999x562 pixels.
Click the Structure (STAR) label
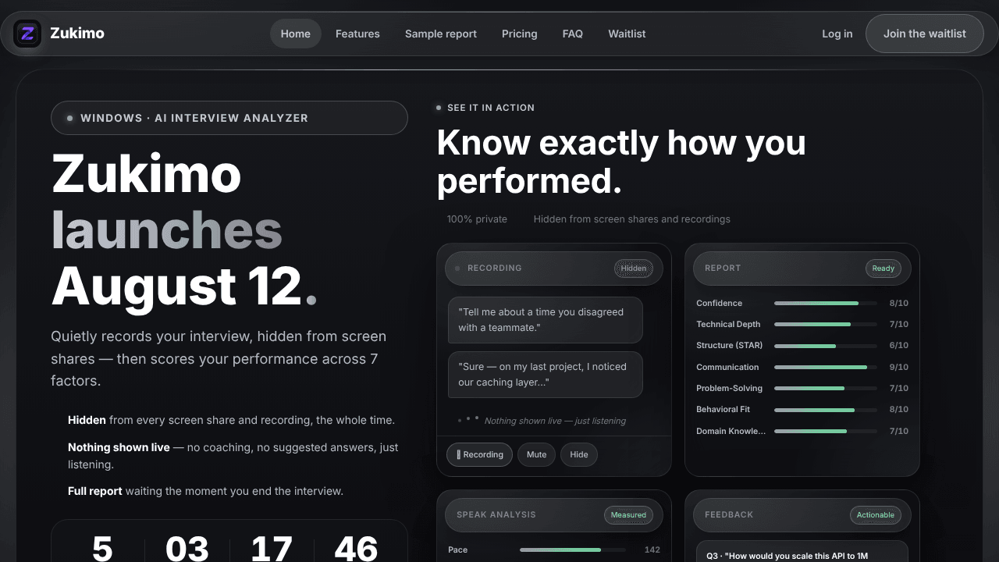pos(730,345)
